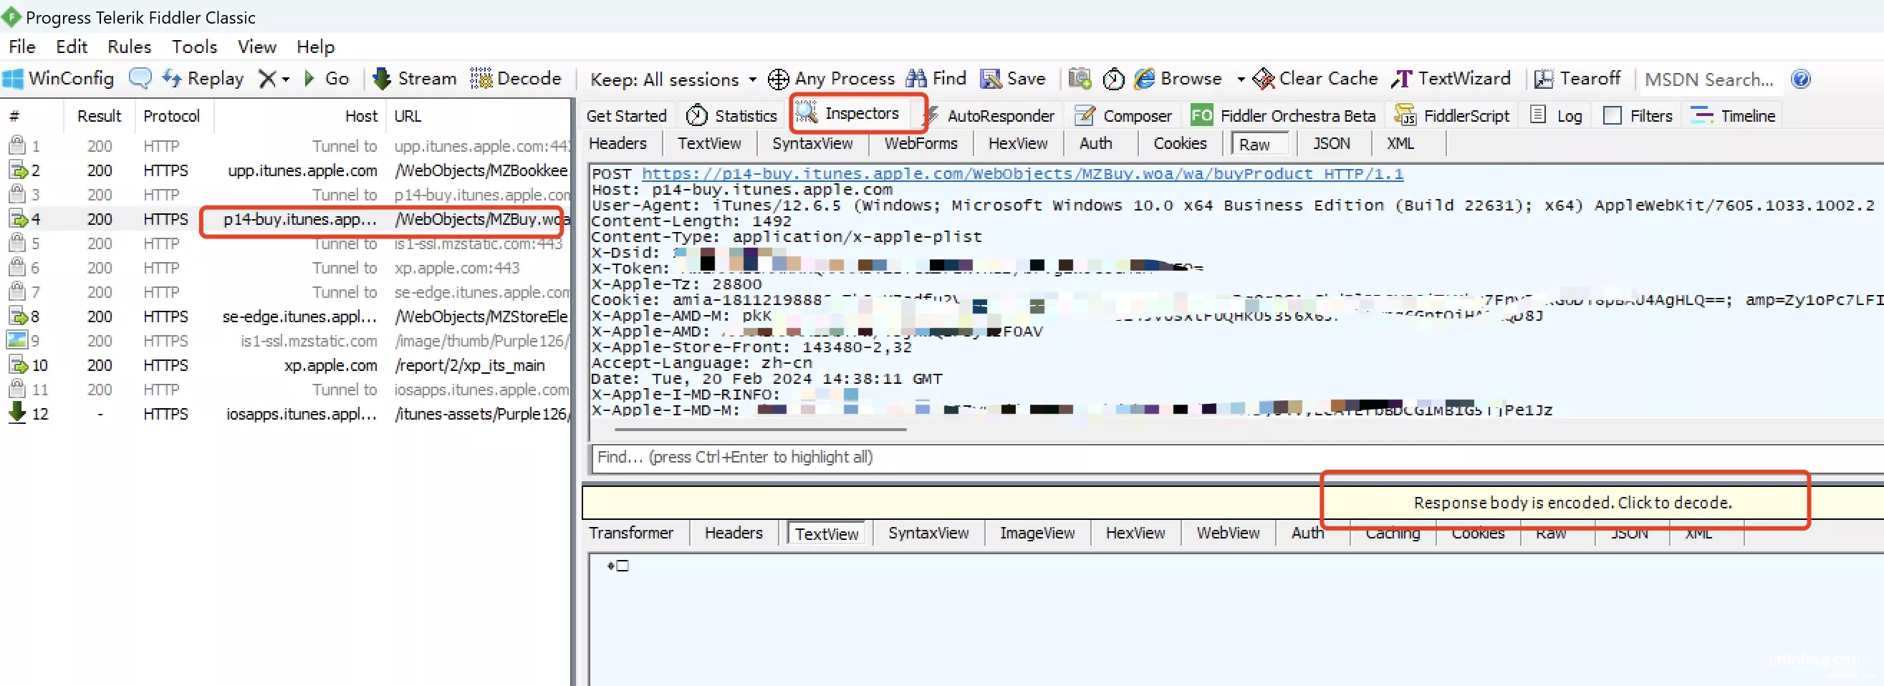Switch to the Get Started tab
The image size is (1884, 686).
(x=626, y=115)
